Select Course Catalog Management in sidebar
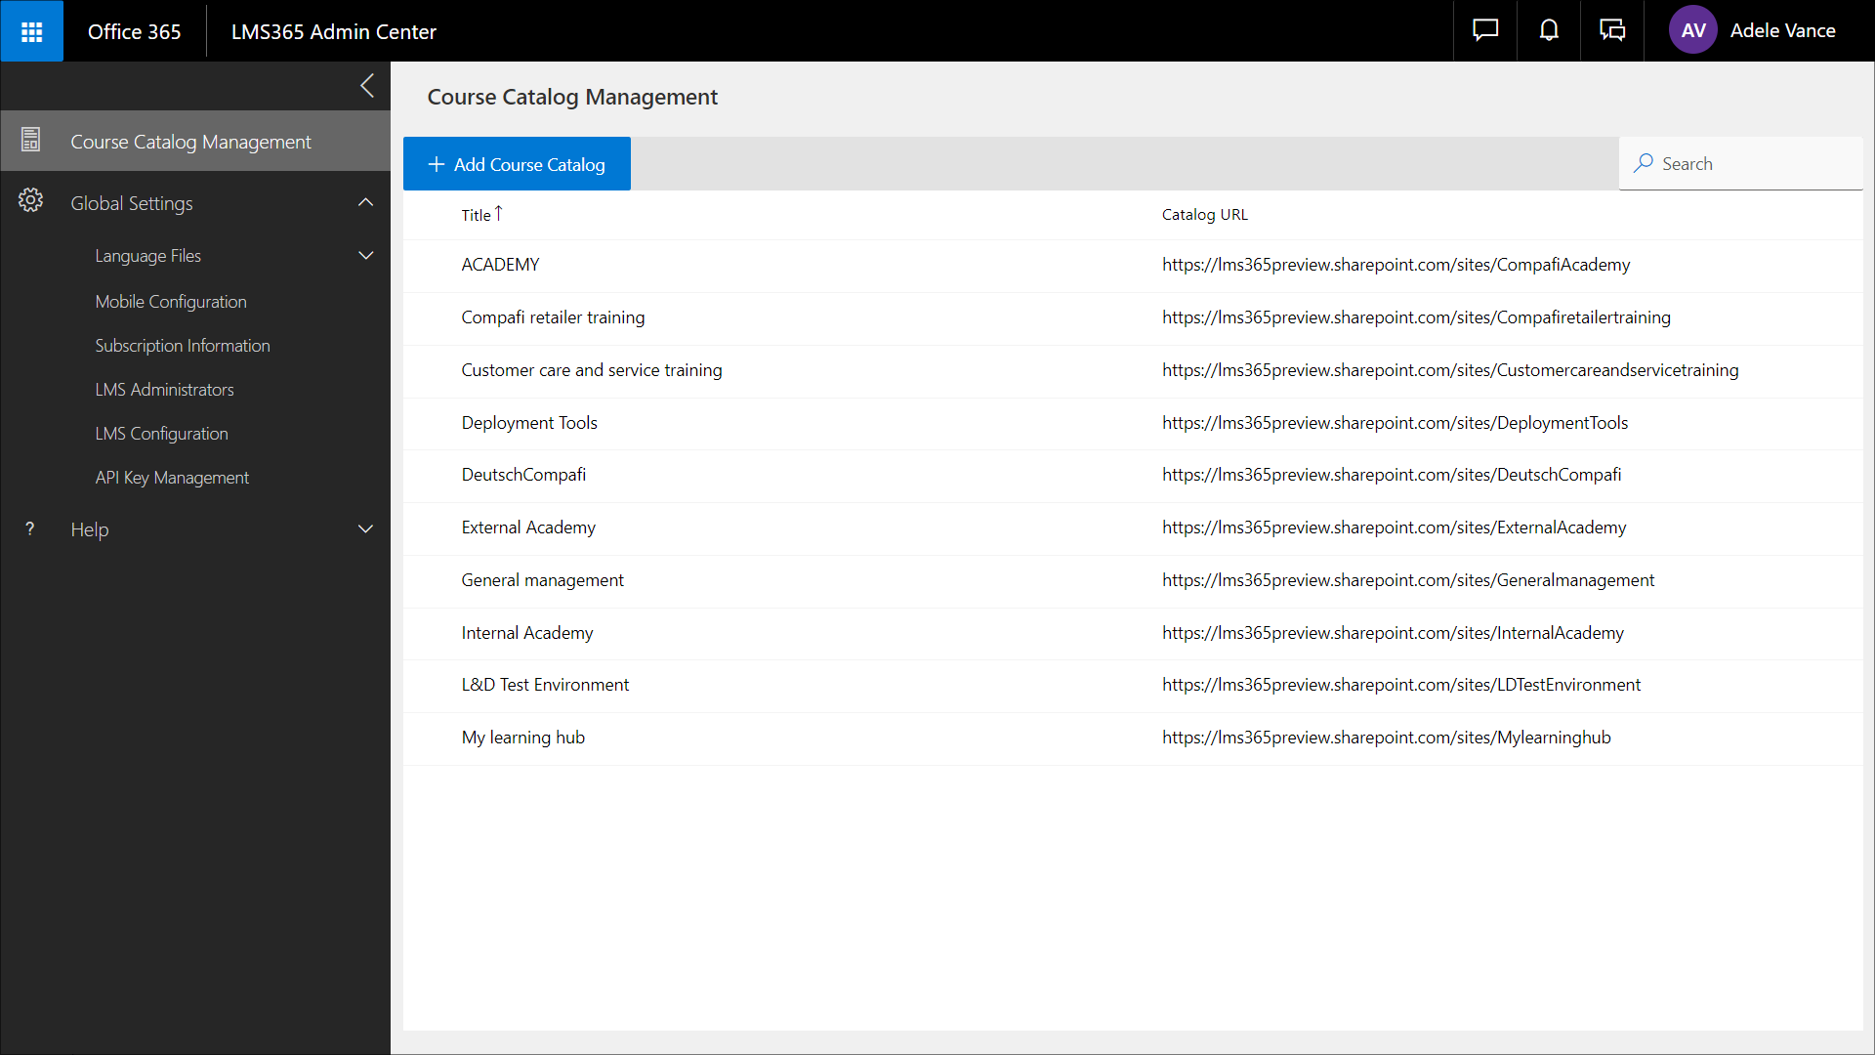 (190, 142)
